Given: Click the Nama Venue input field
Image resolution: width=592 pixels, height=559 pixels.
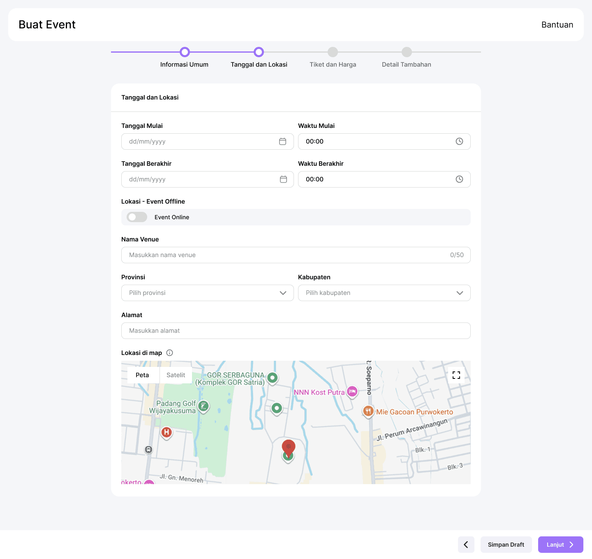Looking at the screenshot, I should 296,255.
